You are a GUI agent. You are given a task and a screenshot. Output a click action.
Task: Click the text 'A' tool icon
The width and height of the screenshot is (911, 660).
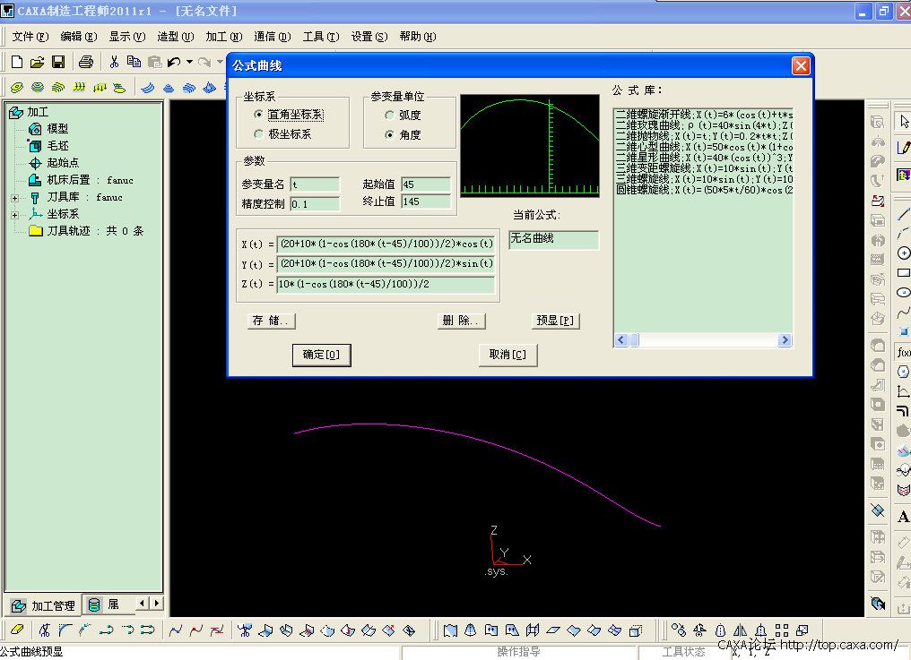tap(904, 516)
